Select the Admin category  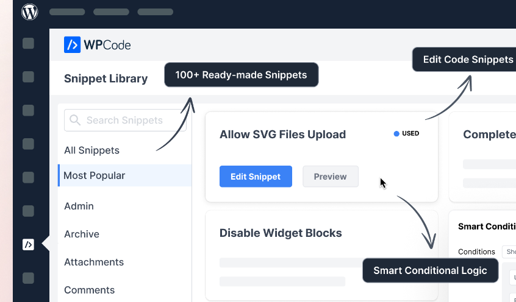click(79, 206)
